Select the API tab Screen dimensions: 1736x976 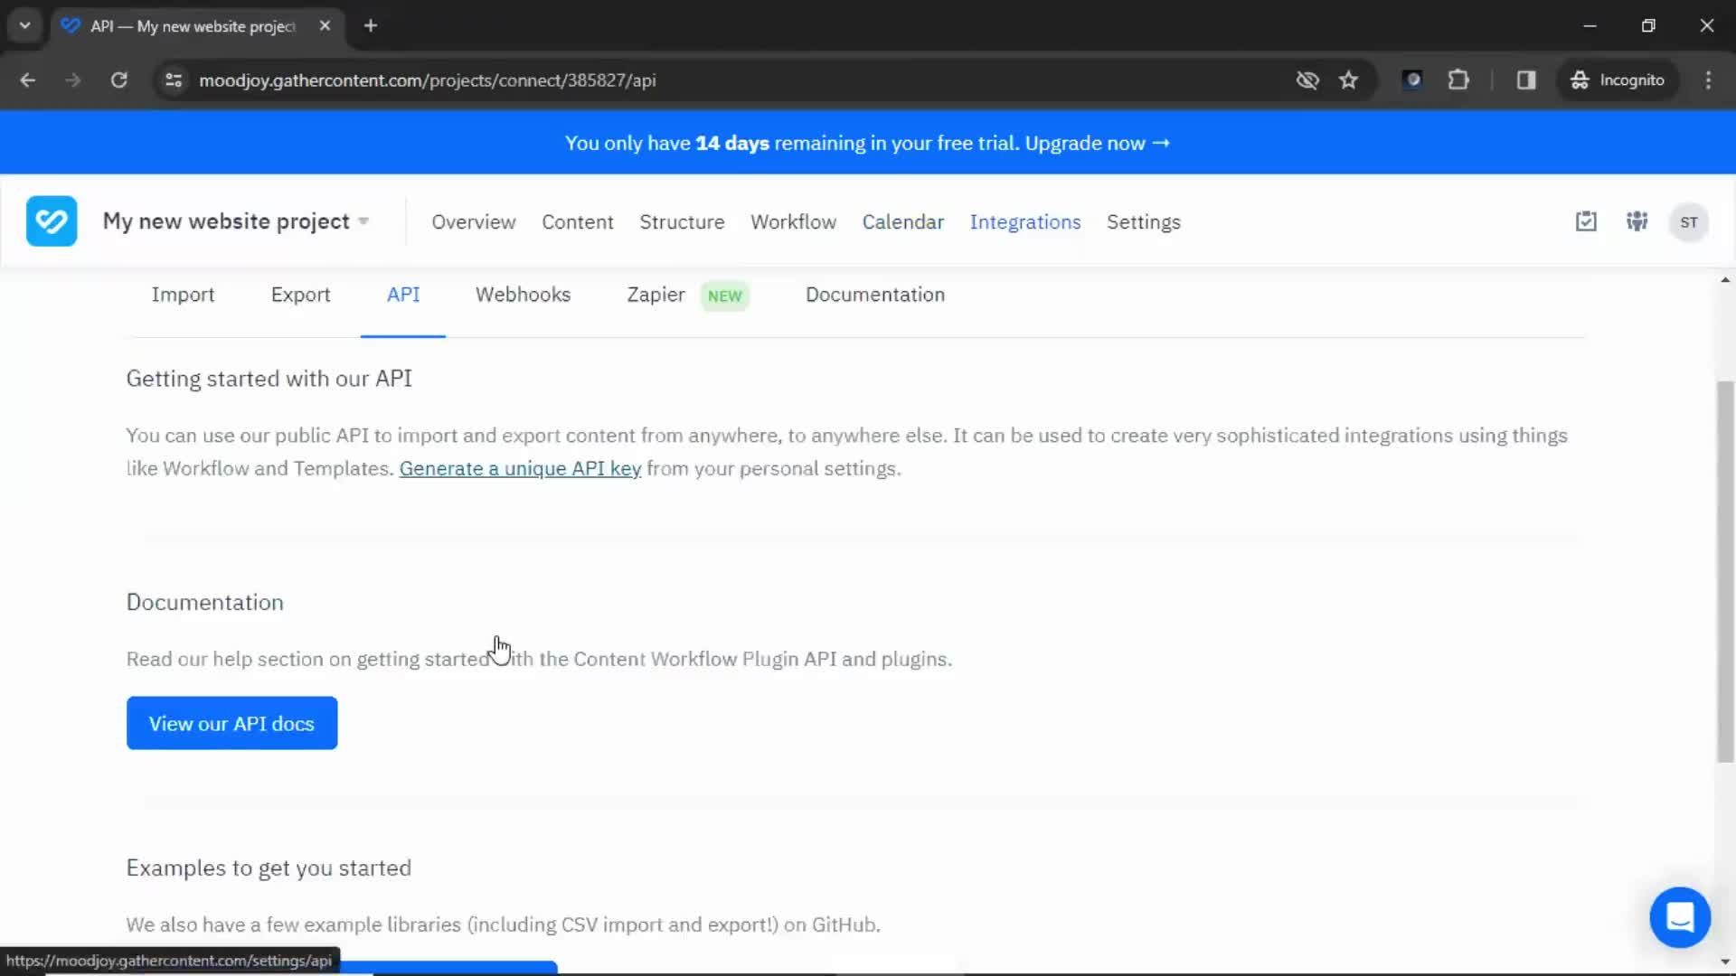click(x=403, y=295)
